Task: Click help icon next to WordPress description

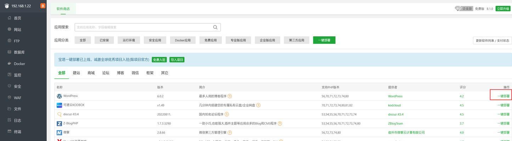Action: pyautogui.click(x=230, y=96)
